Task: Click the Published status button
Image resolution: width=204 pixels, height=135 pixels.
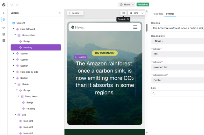Action: [x=143, y=4]
